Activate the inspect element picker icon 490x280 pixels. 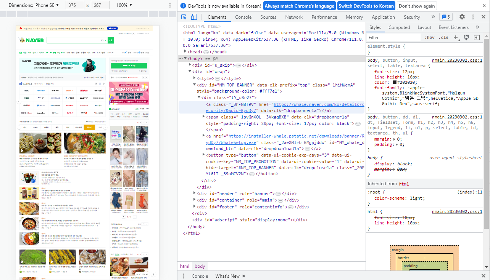pos(184,17)
